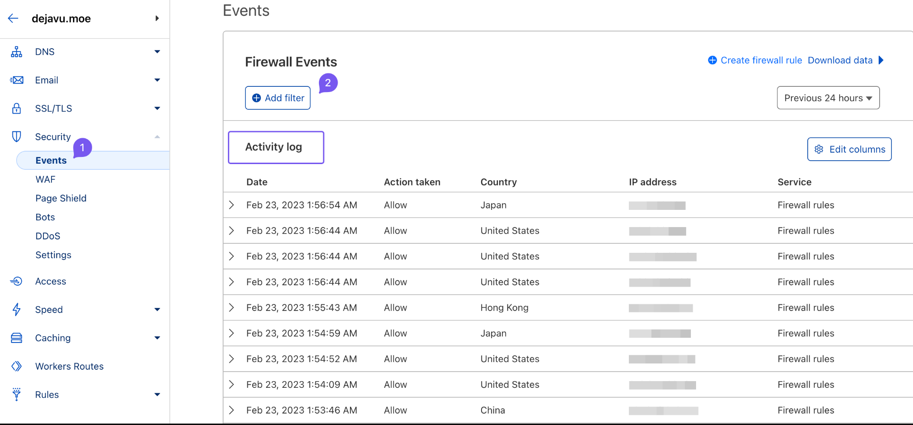Click the Caching storage icon

click(17, 338)
